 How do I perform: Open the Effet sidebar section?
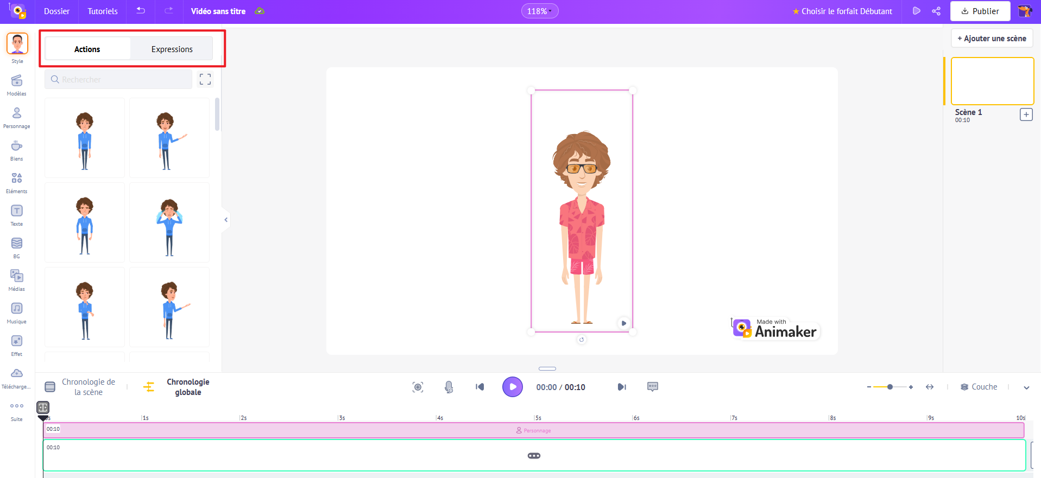[17, 346]
